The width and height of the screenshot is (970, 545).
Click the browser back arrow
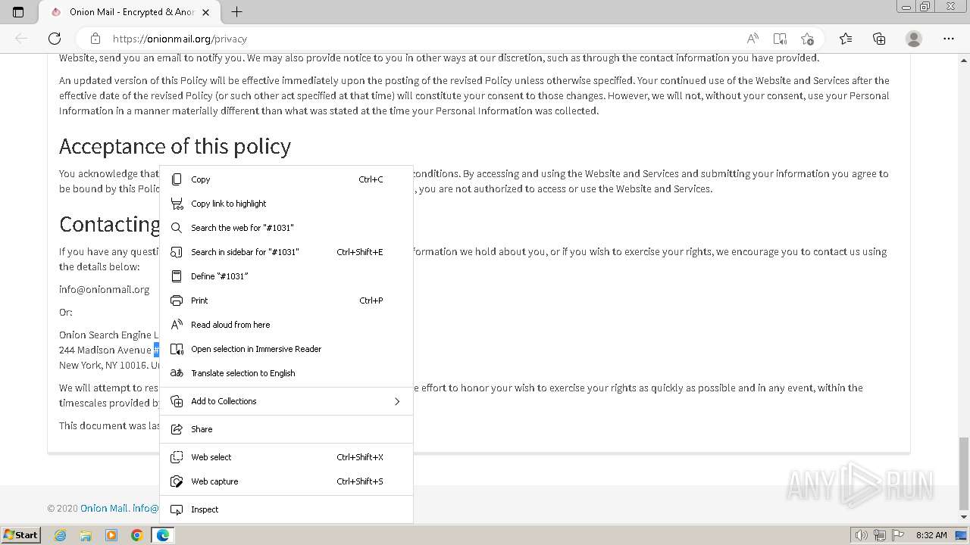tap(21, 39)
